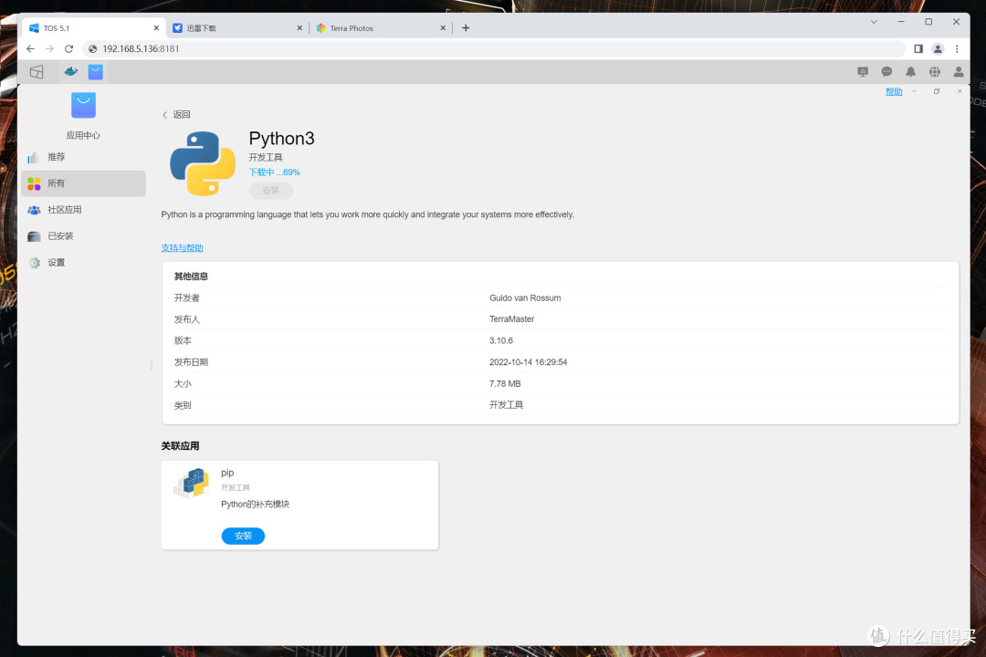Viewport: 986px width, 657px height.
Task: Open the remote desktop monitor icon
Action: (x=863, y=72)
